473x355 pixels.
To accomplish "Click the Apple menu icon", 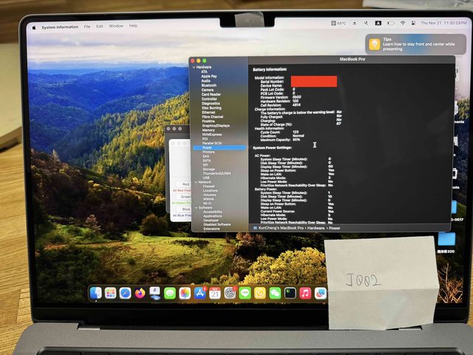I will (x=33, y=26).
